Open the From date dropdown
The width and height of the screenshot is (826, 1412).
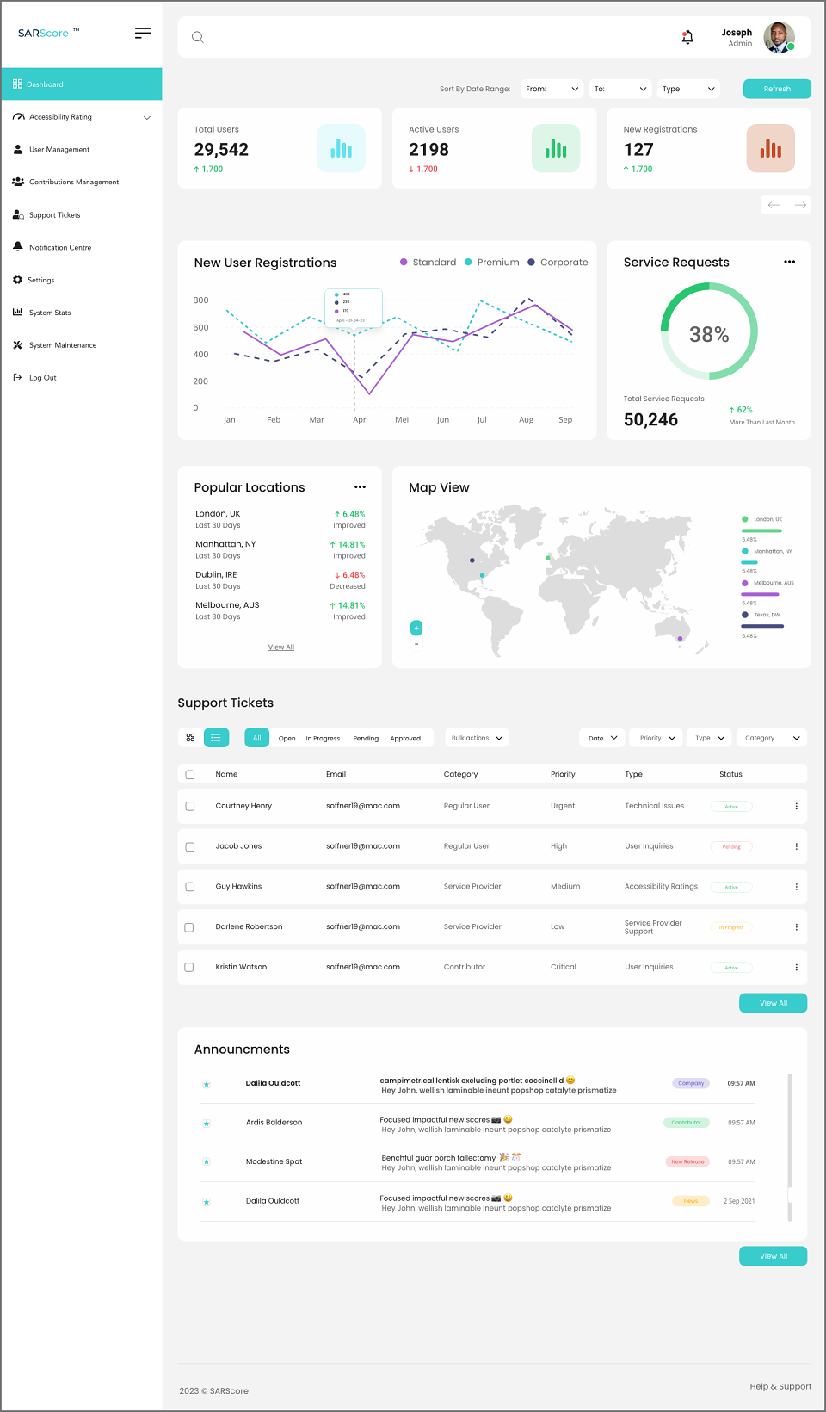[x=552, y=89]
